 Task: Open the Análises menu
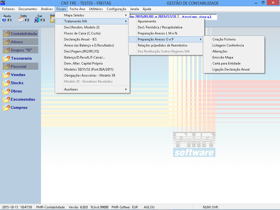[x=47, y=9]
